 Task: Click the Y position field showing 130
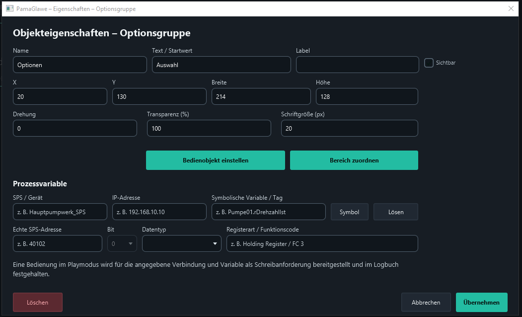click(159, 96)
